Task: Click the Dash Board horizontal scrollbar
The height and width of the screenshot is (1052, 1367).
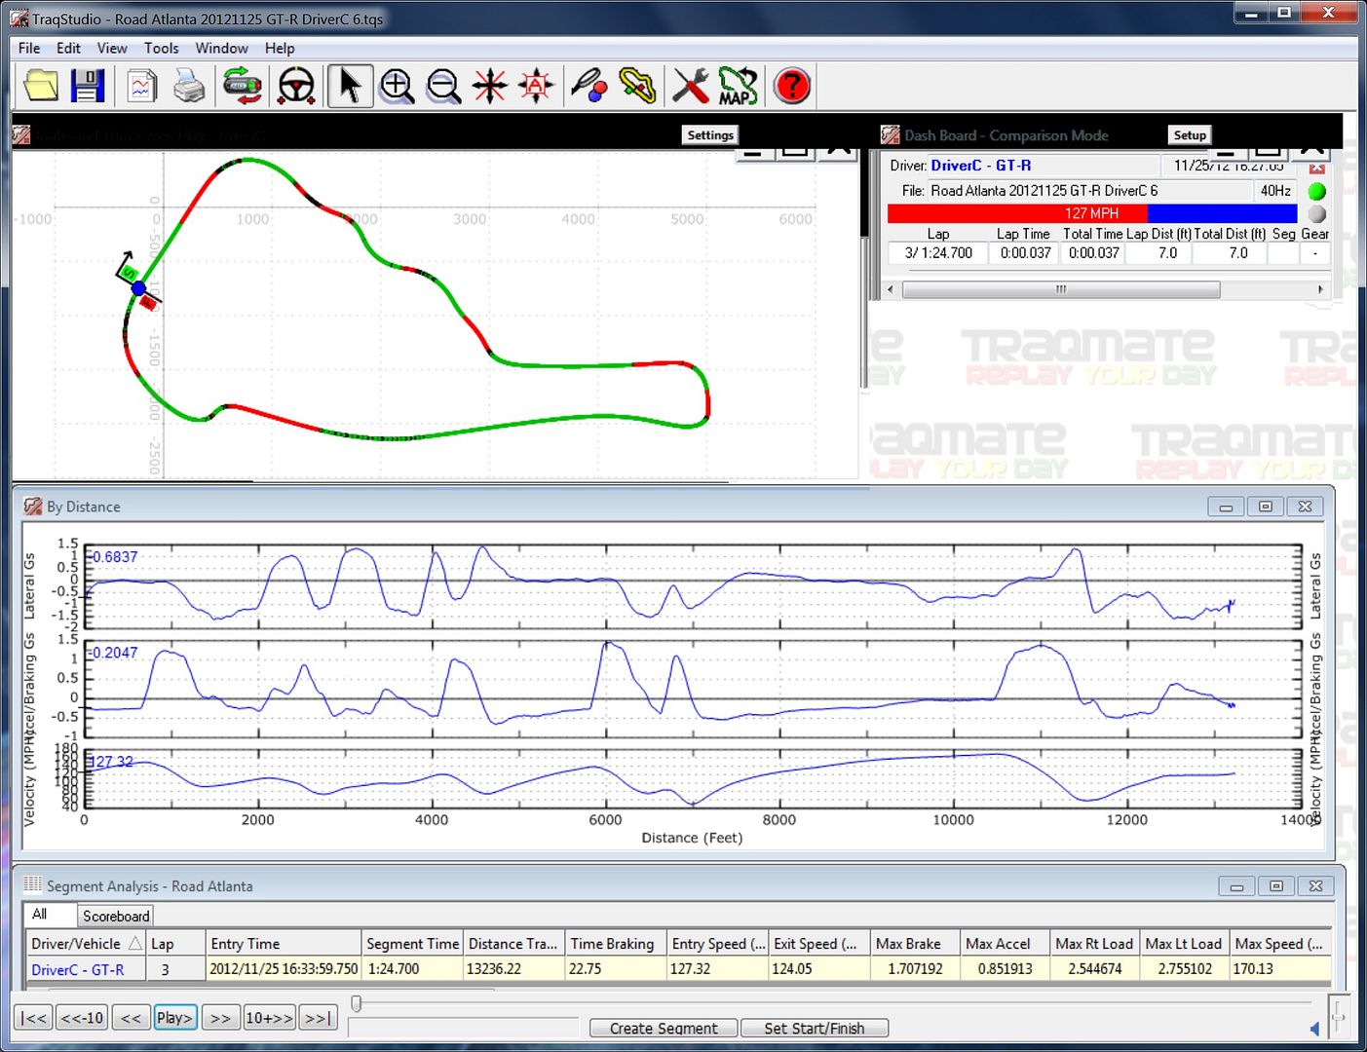Action: 1061,289
